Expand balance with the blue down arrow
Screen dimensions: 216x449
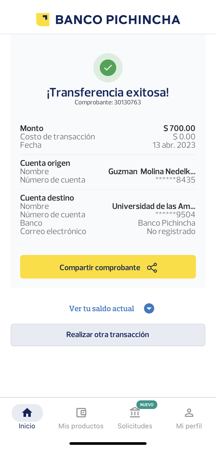(x=149, y=309)
